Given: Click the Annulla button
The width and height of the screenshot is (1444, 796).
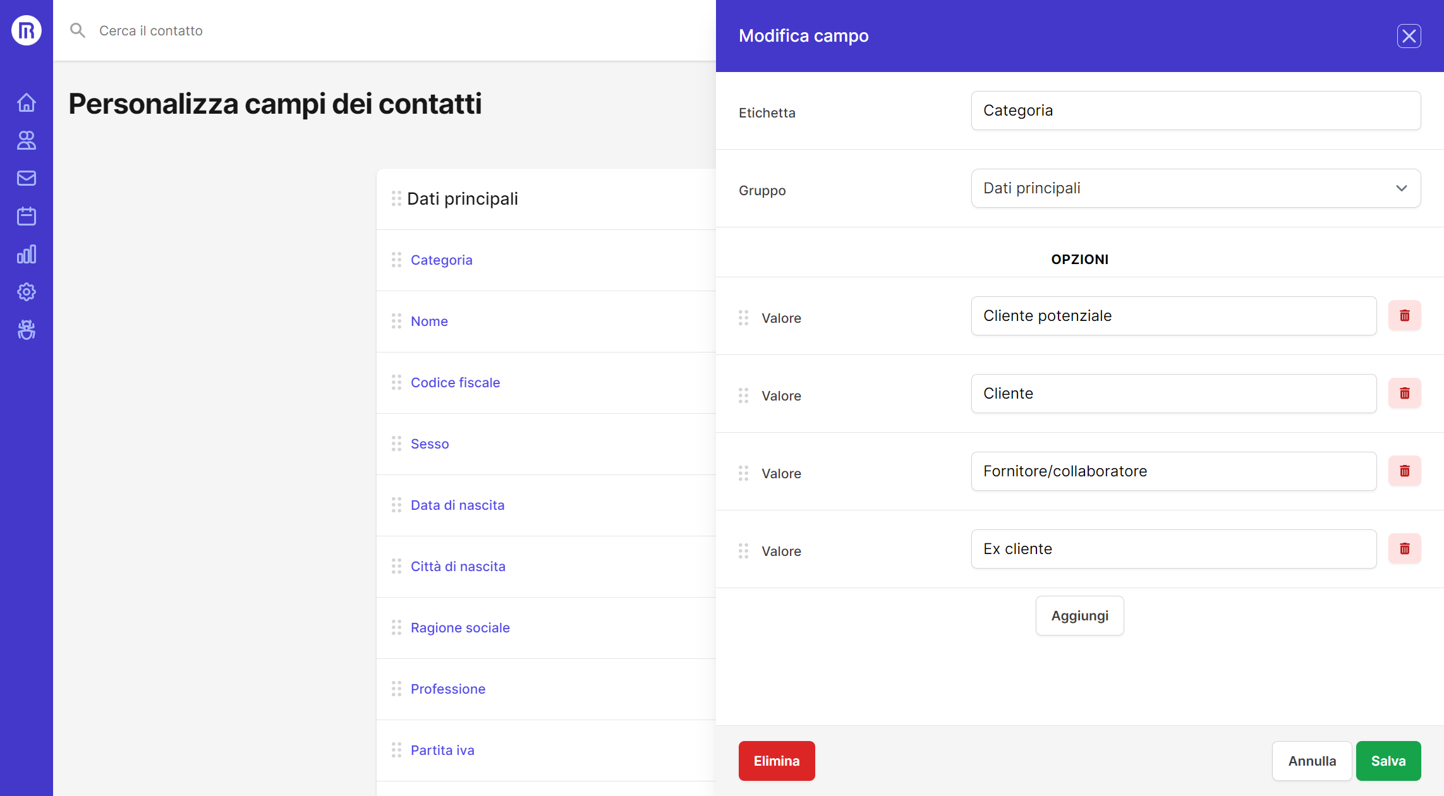Looking at the screenshot, I should click(x=1312, y=761).
